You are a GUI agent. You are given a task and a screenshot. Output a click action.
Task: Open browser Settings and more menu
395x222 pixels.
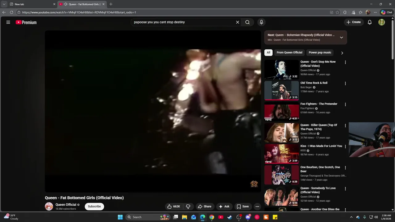375,12
